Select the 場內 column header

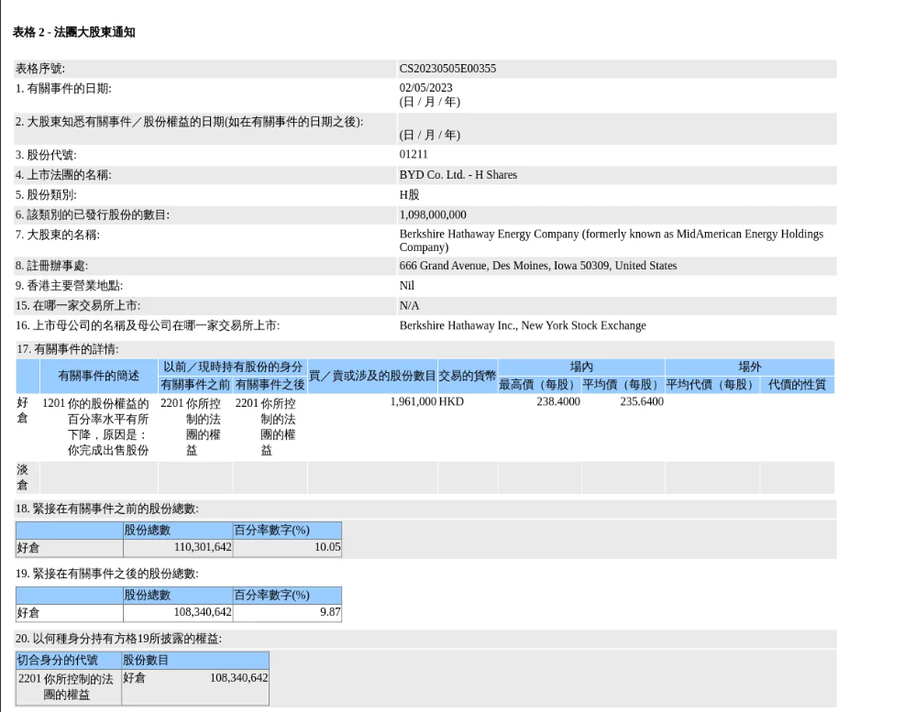click(x=581, y=367)
